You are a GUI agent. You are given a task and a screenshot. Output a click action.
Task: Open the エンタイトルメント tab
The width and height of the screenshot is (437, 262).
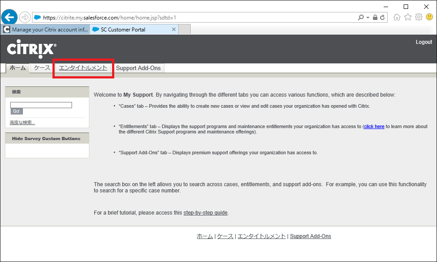coord(83,68)
